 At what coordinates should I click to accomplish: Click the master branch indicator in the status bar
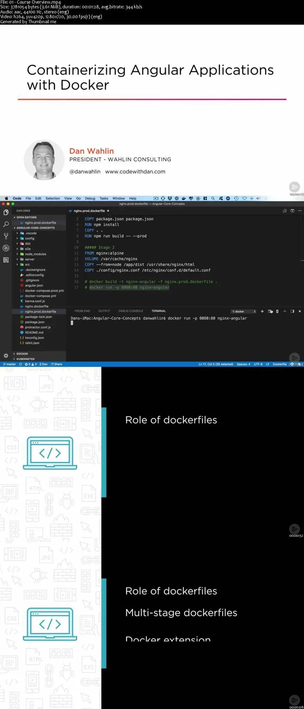(9, 364)
